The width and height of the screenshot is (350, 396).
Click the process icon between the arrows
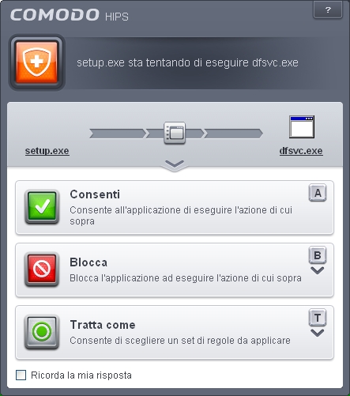point(175,133)
